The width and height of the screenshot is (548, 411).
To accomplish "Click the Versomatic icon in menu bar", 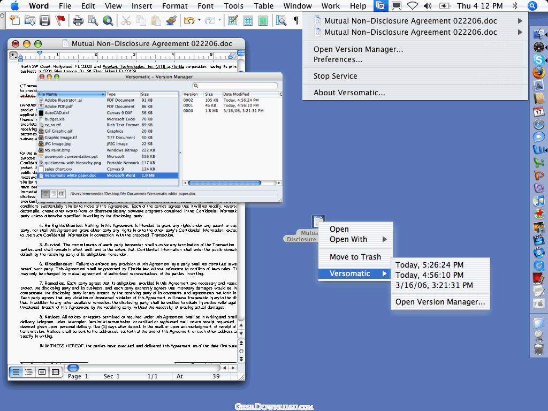I will pos(380,5).
